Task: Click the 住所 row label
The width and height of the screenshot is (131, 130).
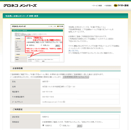Action: tap(14, 87)
